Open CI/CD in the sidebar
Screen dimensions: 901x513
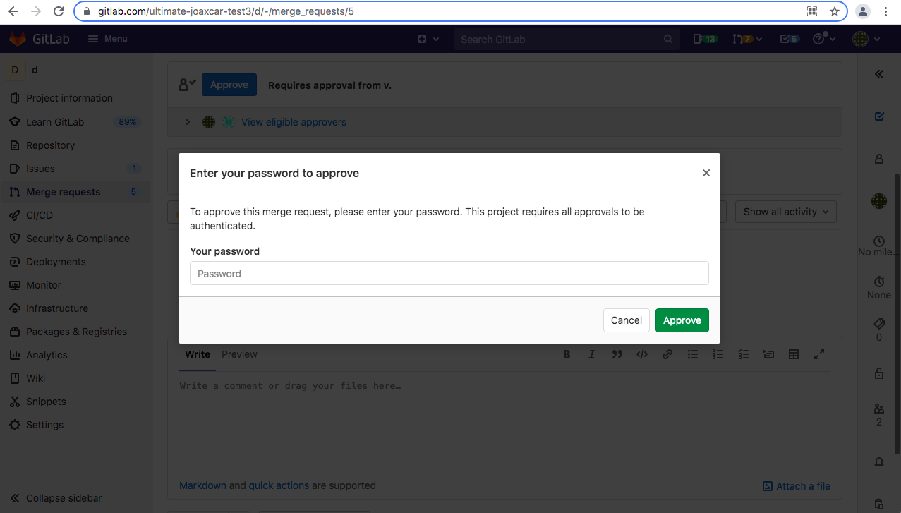point(40,215)
